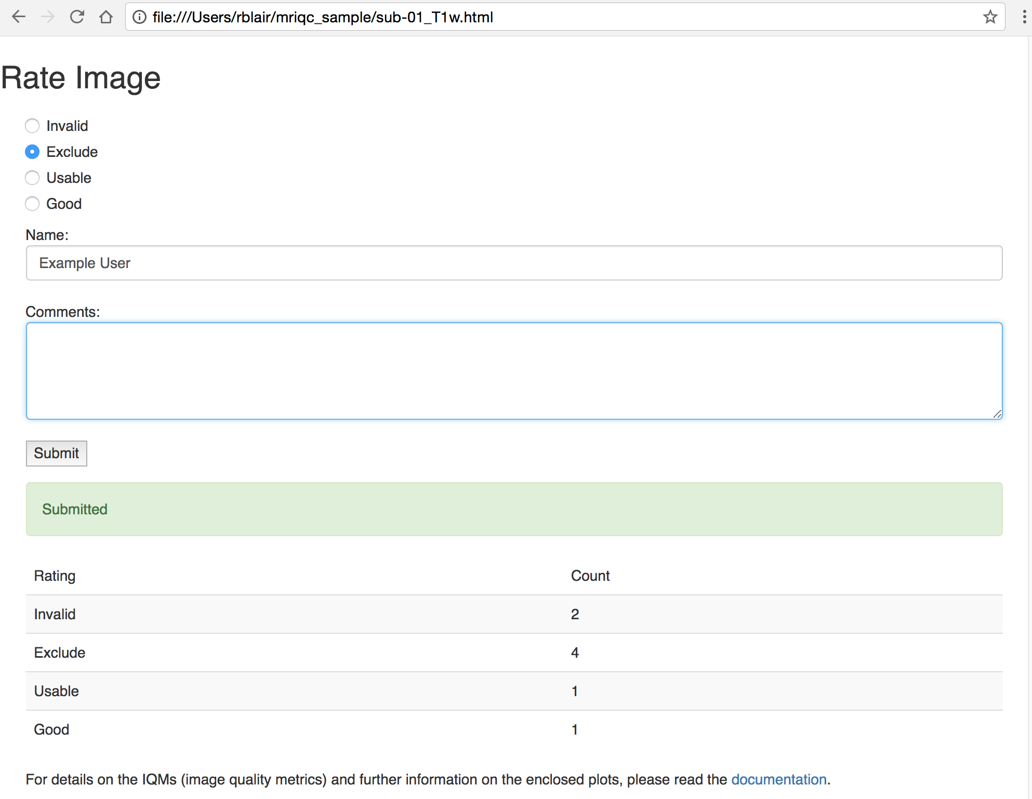Screen dimensions: 1032x799
Task: Mark the image as Good
Action: click(x=32, y=204)
